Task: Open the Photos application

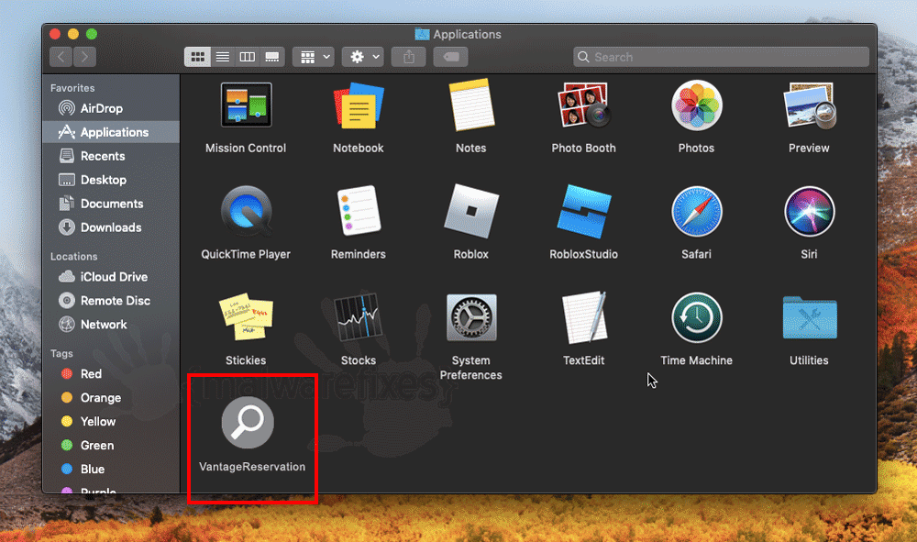Action: [697, 105]
